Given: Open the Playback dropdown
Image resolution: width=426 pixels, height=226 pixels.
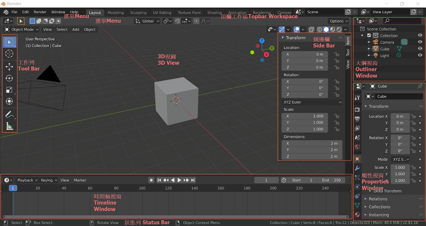Looking at the screenshot, I should click(x=27, y=180).
